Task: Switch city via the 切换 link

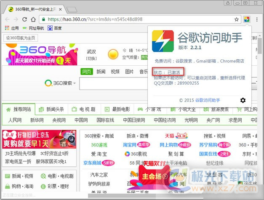Action: click(91, 58)
